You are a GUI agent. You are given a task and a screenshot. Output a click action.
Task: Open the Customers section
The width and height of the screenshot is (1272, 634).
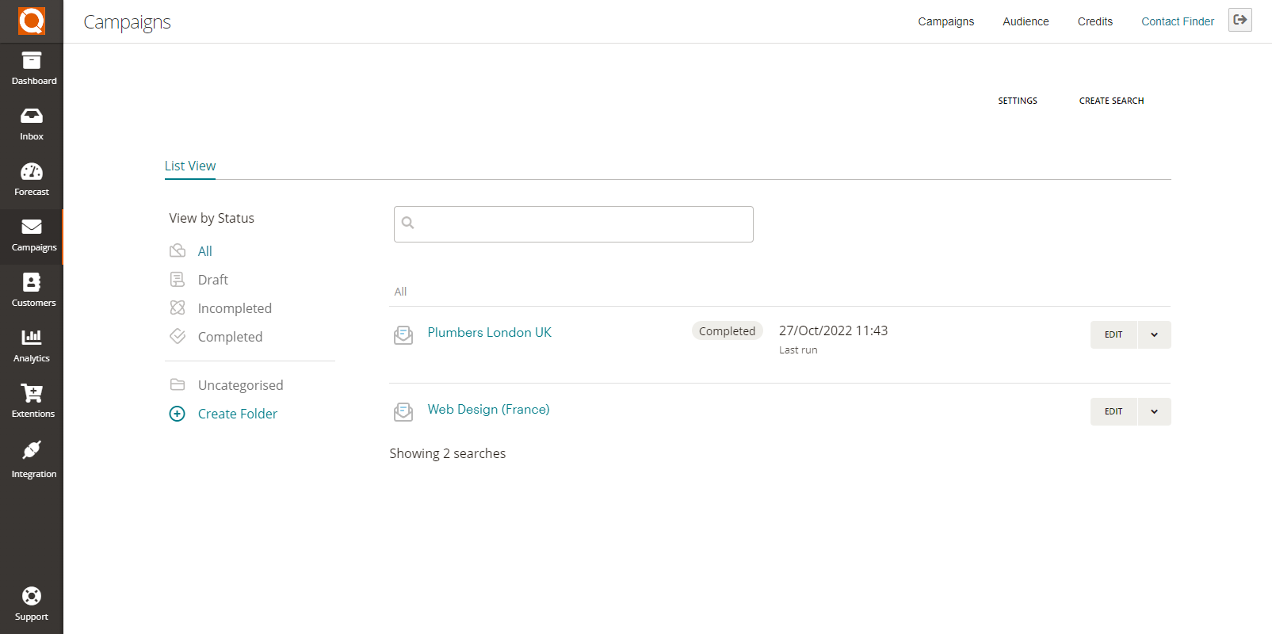32,289
